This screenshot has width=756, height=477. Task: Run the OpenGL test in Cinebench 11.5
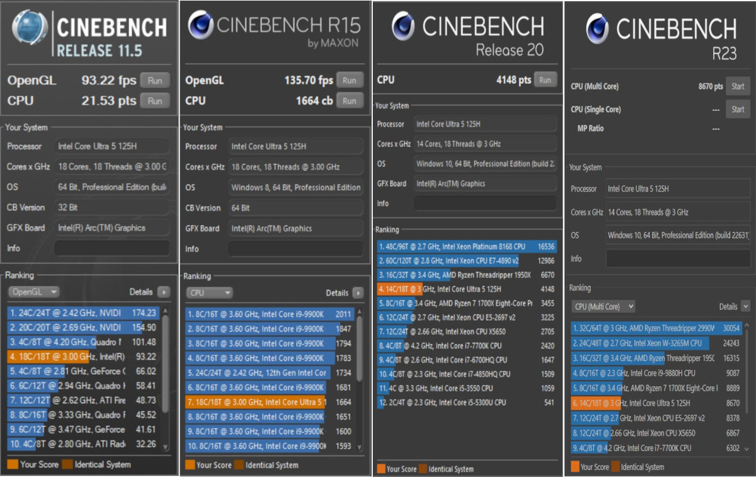point(155,81)
